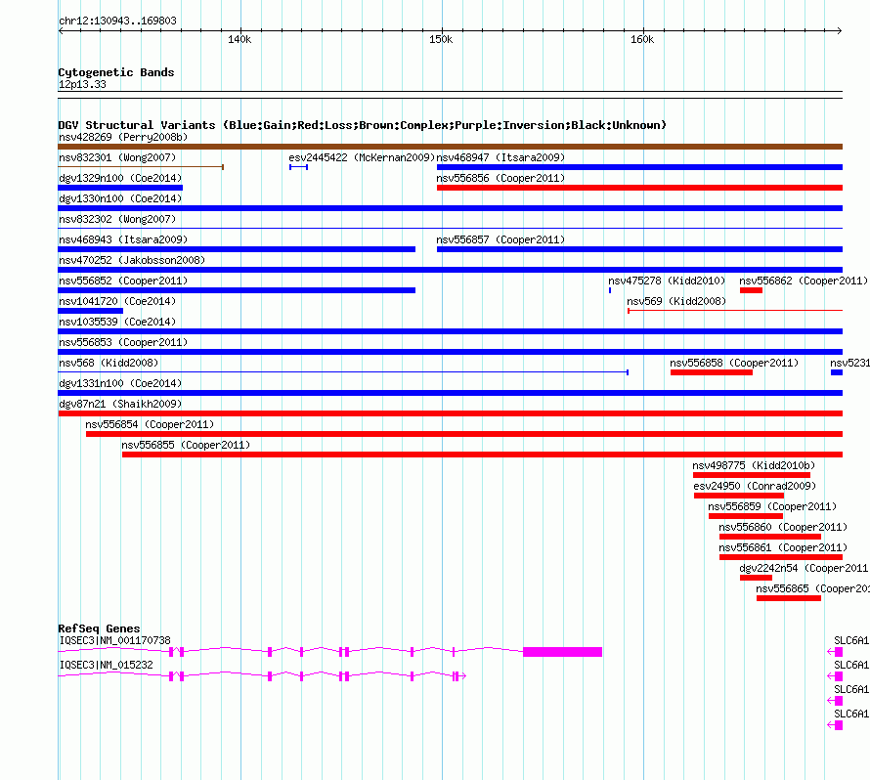Select the nsv568 (Kidd2008) variant label
Screen dimensions: 870x780
[x=109, y=363]
